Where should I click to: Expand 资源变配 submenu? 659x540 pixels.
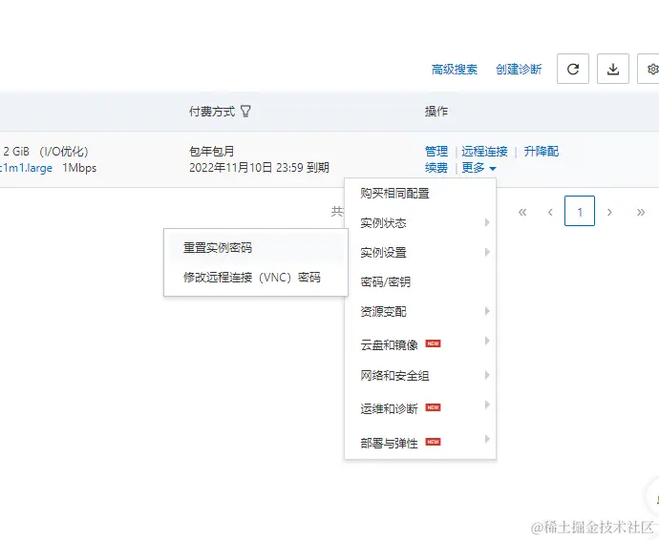pos(420,312)
